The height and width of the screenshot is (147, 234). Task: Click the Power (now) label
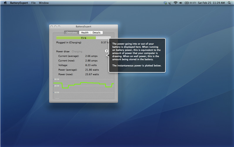66,74
